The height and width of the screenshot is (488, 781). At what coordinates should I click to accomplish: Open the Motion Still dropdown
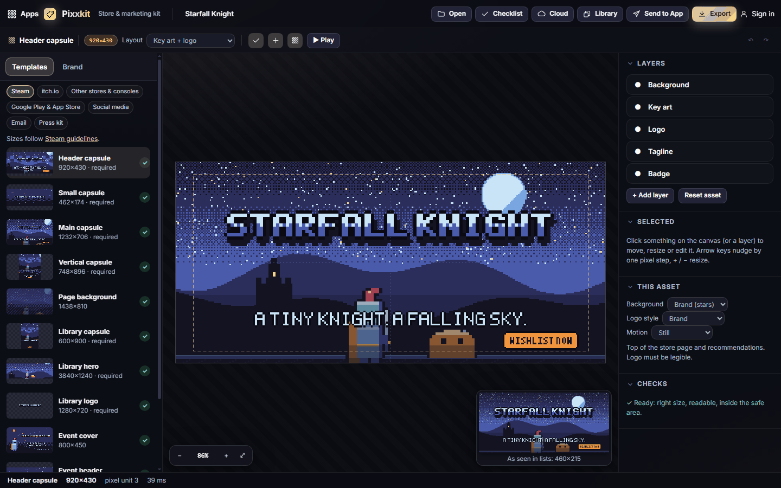point(682,332)
